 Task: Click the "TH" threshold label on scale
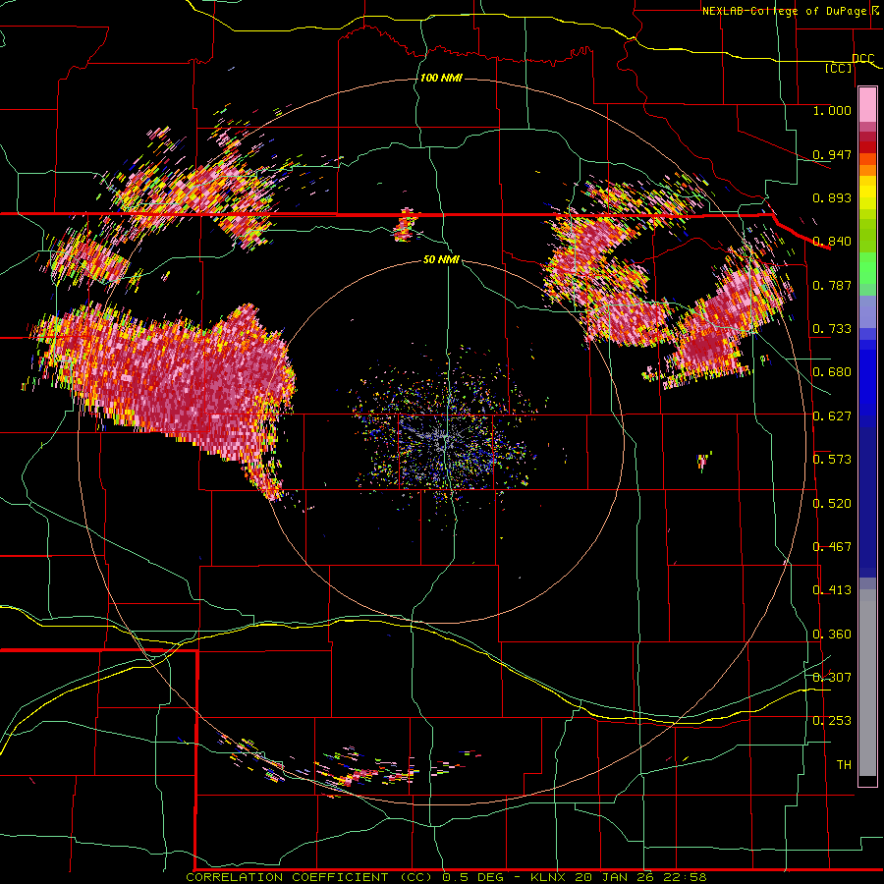coord(844,765)
